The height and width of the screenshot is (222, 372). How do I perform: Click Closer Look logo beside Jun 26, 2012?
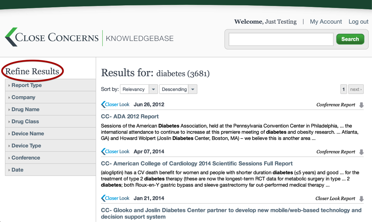(x=115, y=104)
